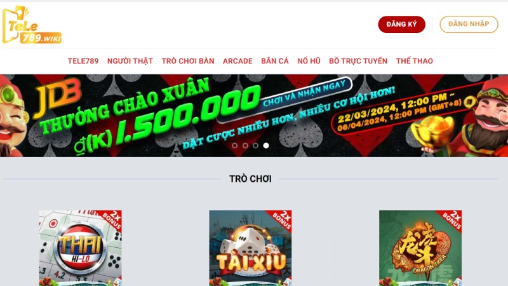This screenshot has width=508, height=286.
Task: Open BÒ TRỰC TUYẾN menu item
Action: pos(358,61)
